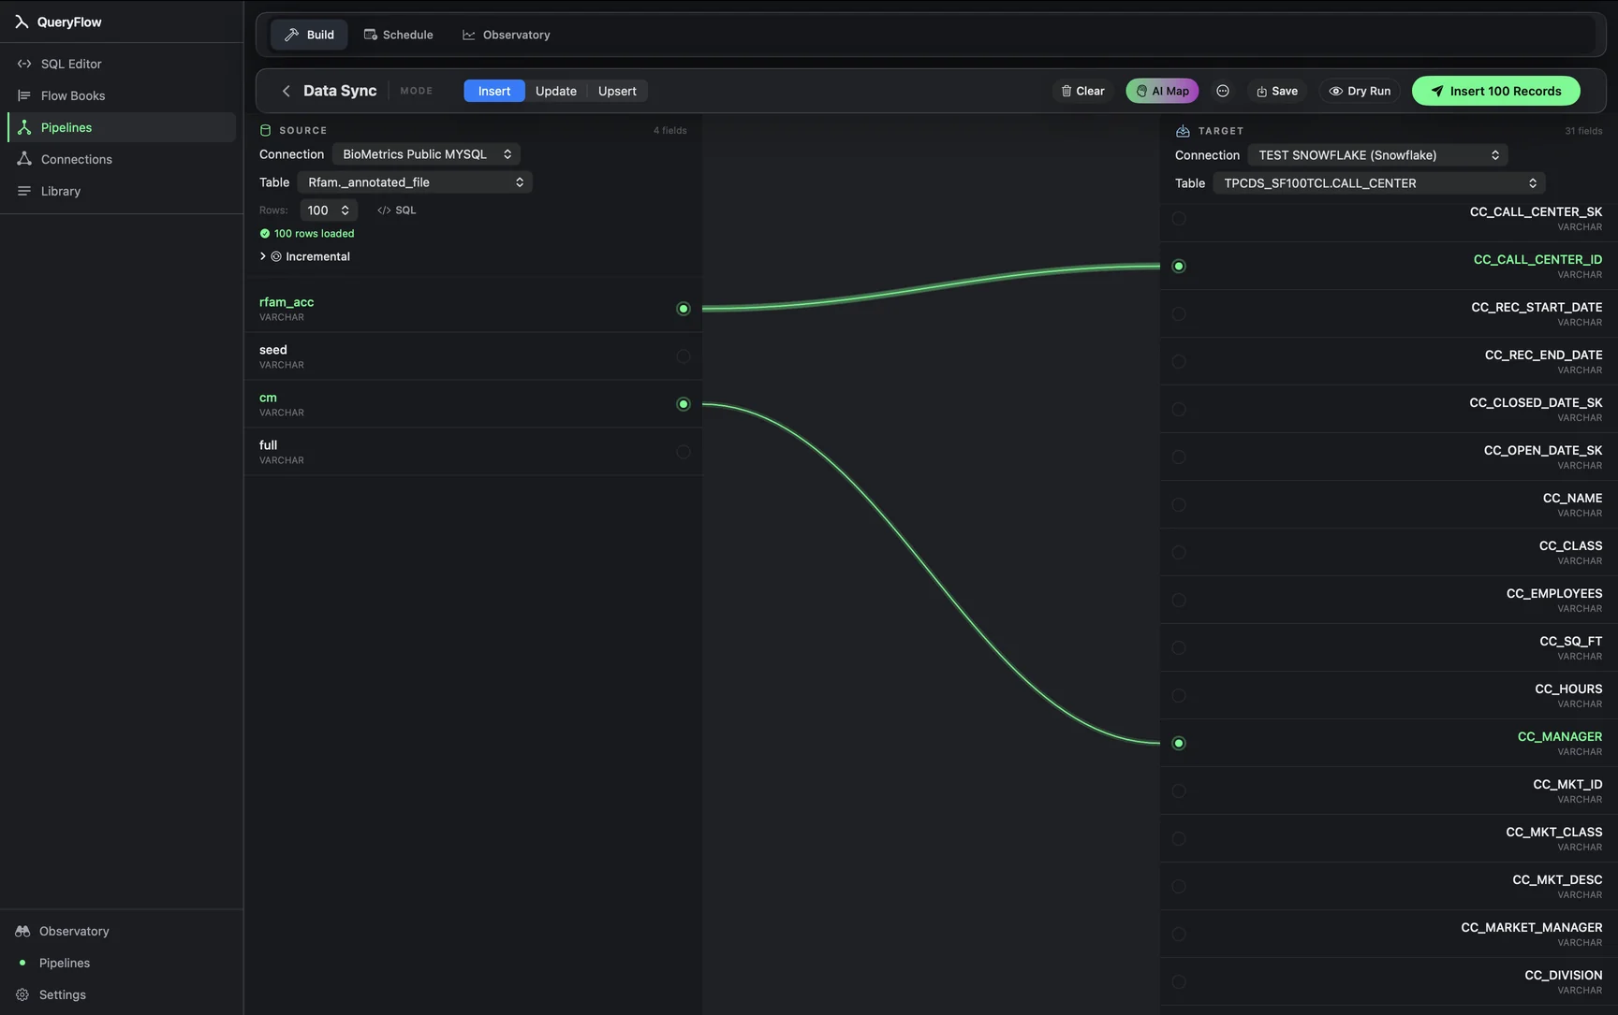Toggle full source connector
The image size is (1618, 1015).
[684, 452]
